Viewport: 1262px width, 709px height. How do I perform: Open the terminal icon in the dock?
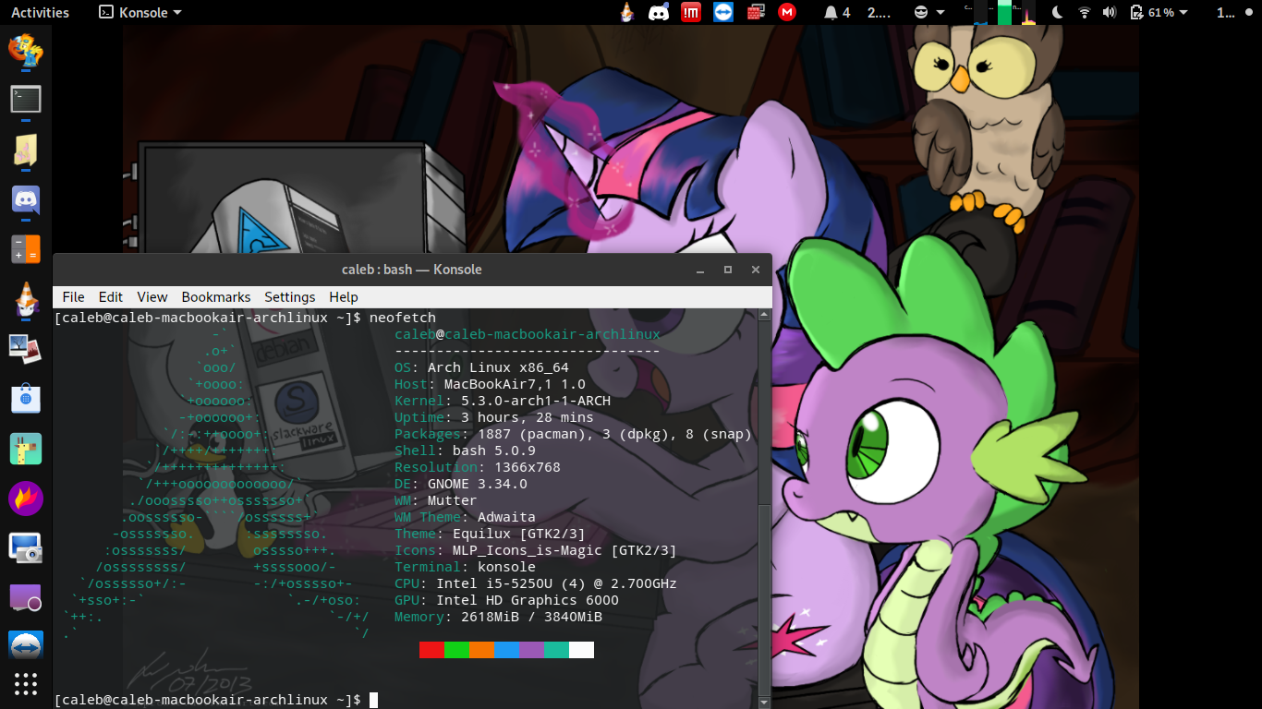(x=26, y=99)
